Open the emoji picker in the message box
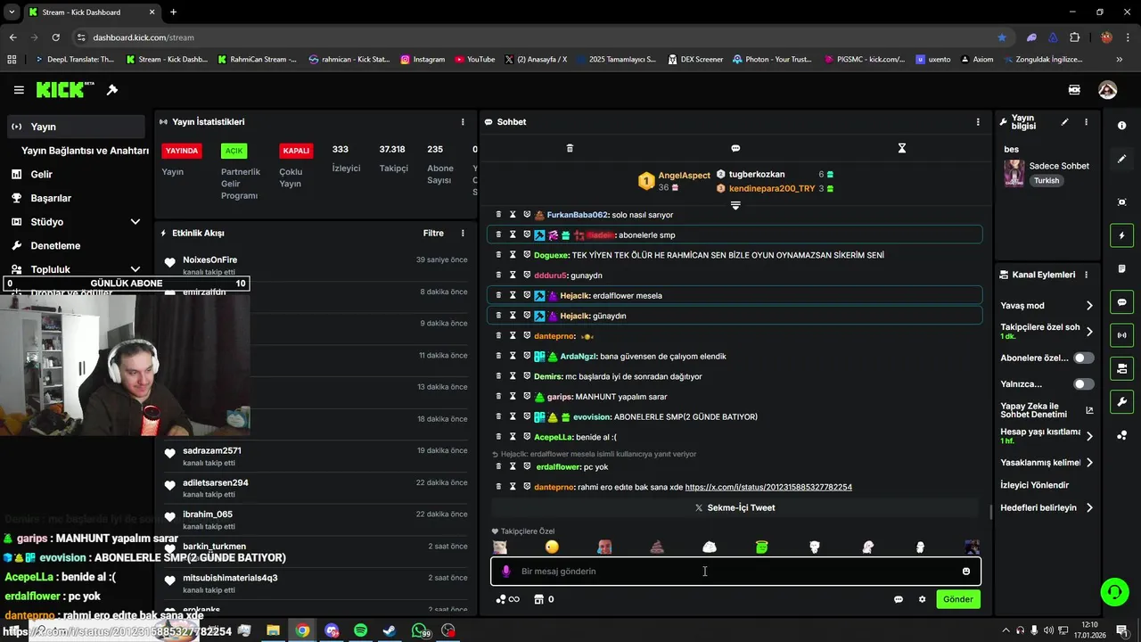This screenshot has width=1141, height=642. click(965, 572)
